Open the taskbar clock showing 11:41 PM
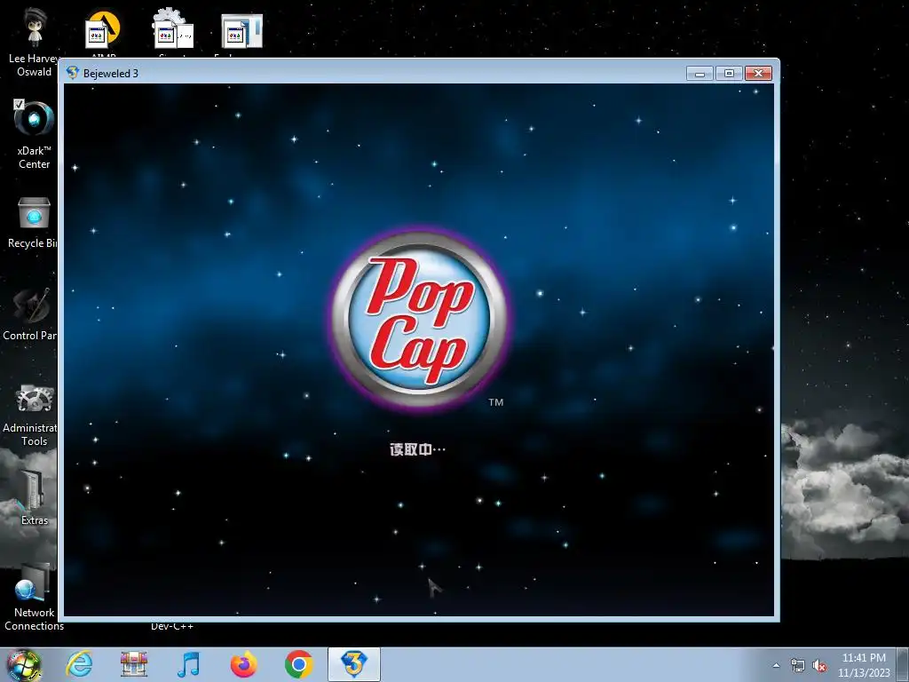The height and width of the screenshot is (682, 909). [864, 665]
